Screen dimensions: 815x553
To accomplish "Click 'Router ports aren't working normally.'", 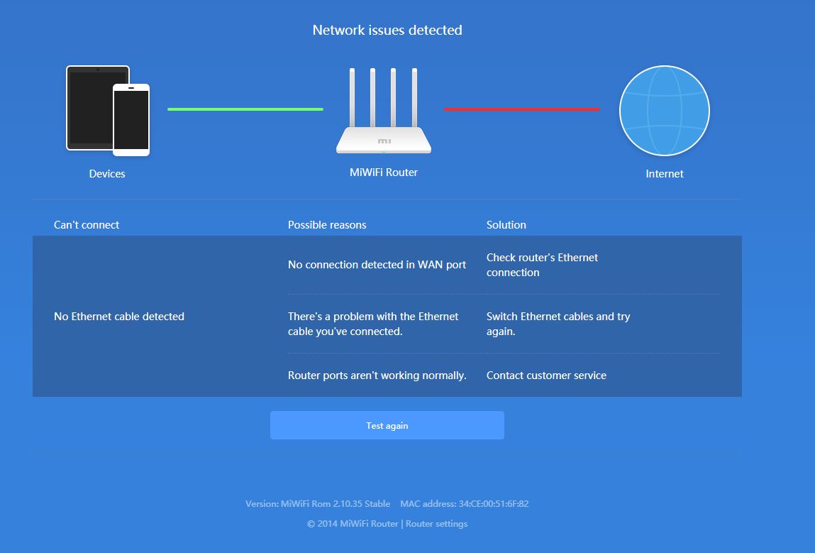I will tap(377, 375).
